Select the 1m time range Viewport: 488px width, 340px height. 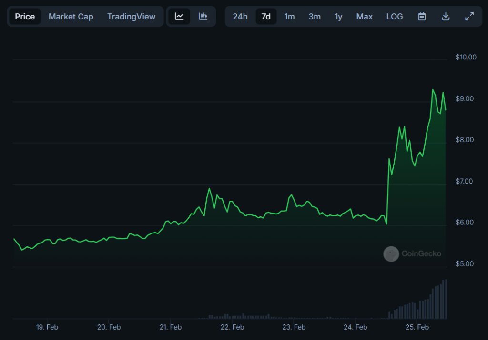[x=289, y=17]
